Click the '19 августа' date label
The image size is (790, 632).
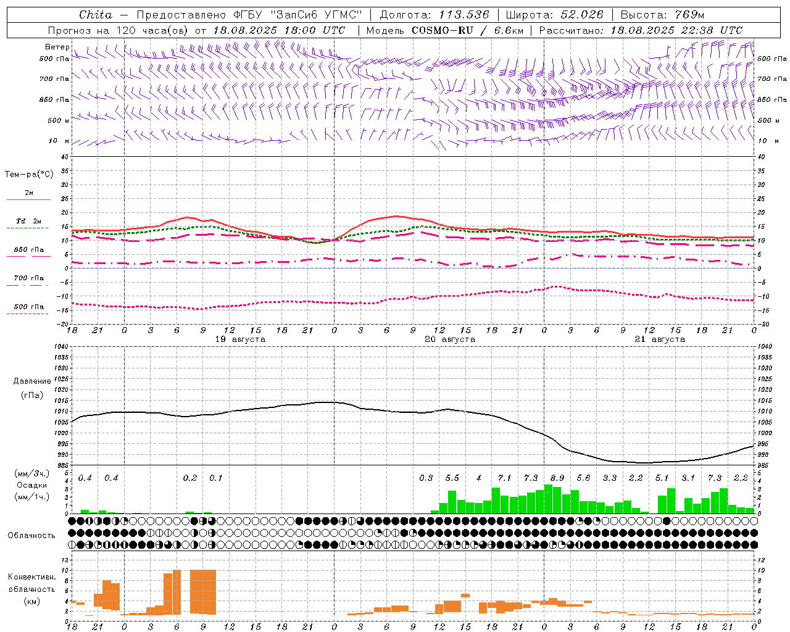tap(240, 339)
